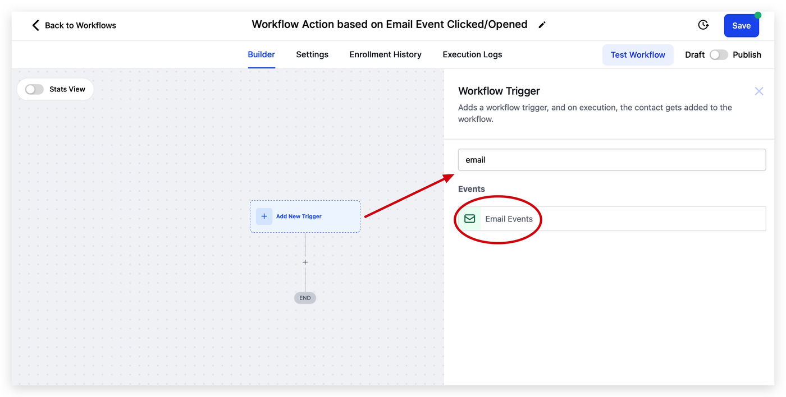
Task: Toggle Draft to Publish switch
Action: (x=719, y=55)
